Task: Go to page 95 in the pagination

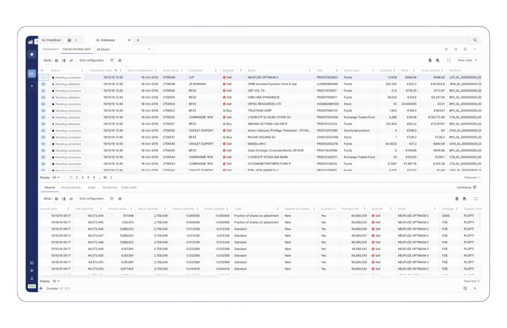Action: (105, 177)
